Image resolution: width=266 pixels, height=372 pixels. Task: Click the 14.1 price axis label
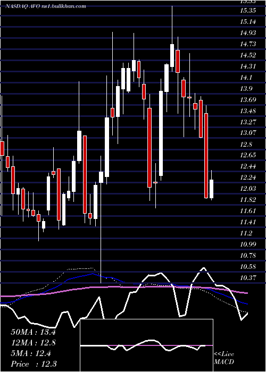click(246, 78)
